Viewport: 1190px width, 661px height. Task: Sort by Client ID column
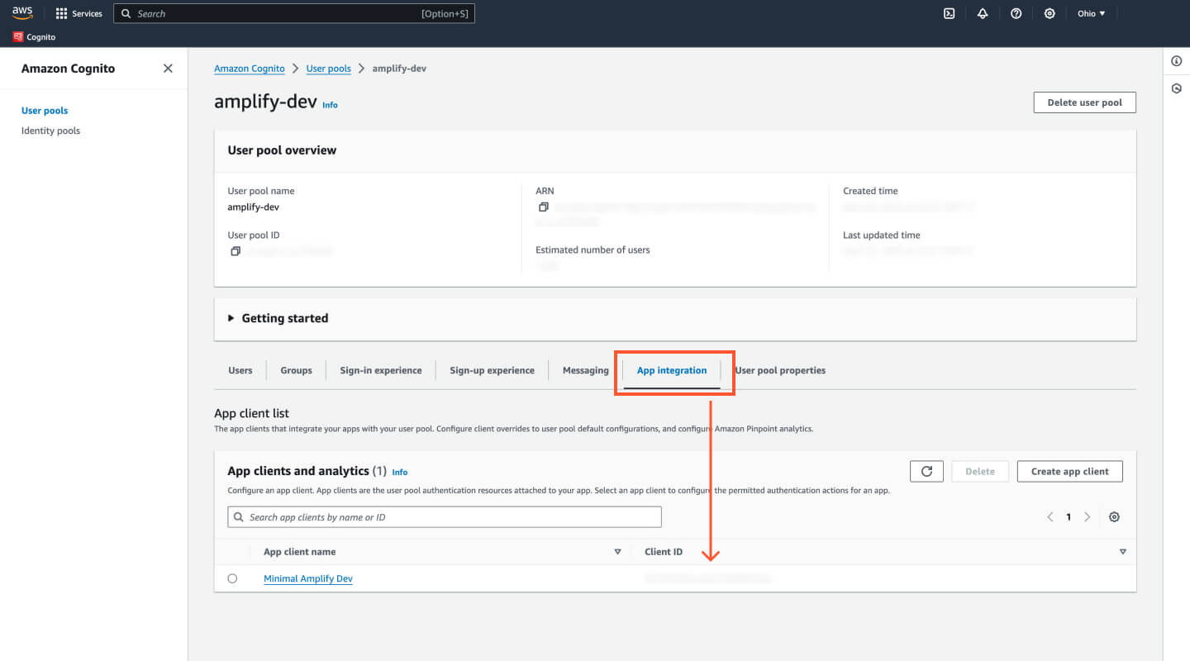point(1122,552)
